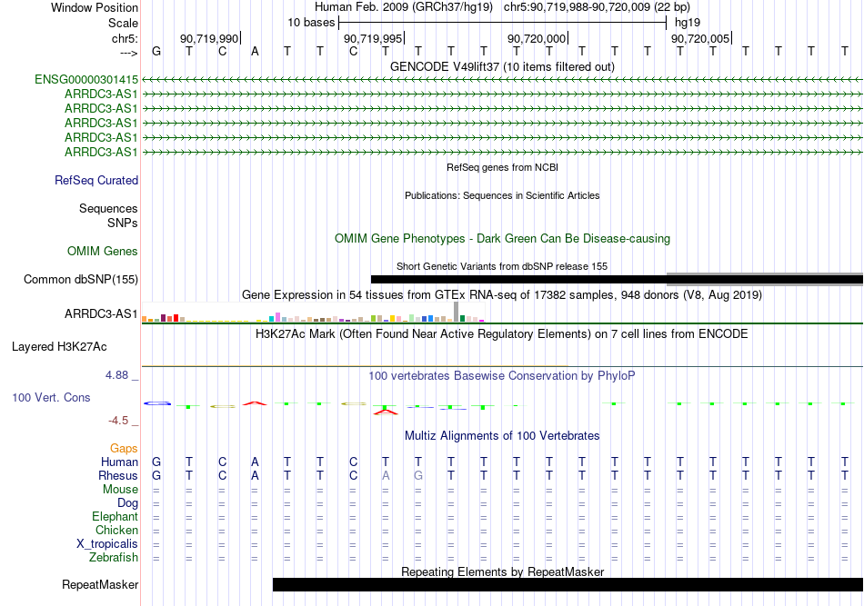Select the Elephant alignment row label
The width and height of the screenshot is (864, 606).
(x=115, y=516)
